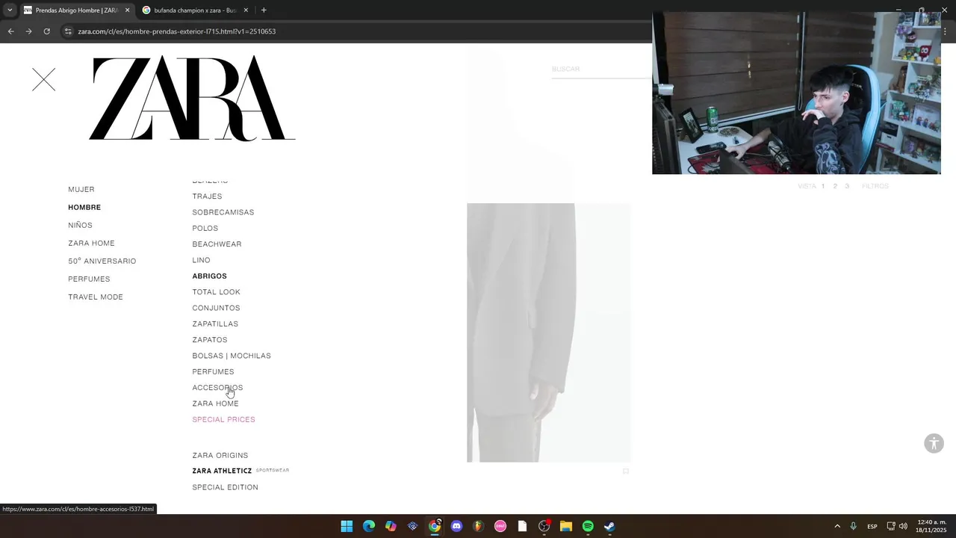Open the LINO category
956x538 pixels.
201,260
